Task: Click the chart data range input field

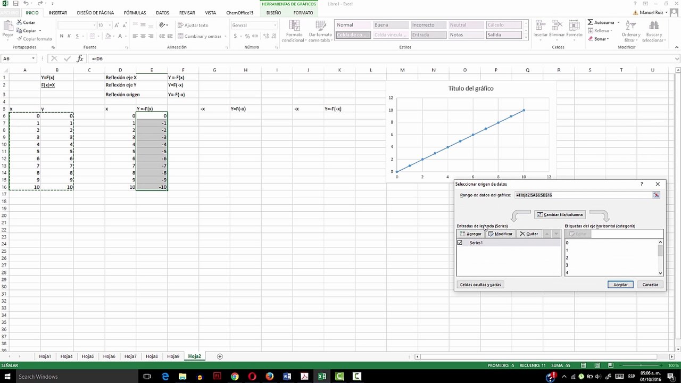Action: coord(583,195)
